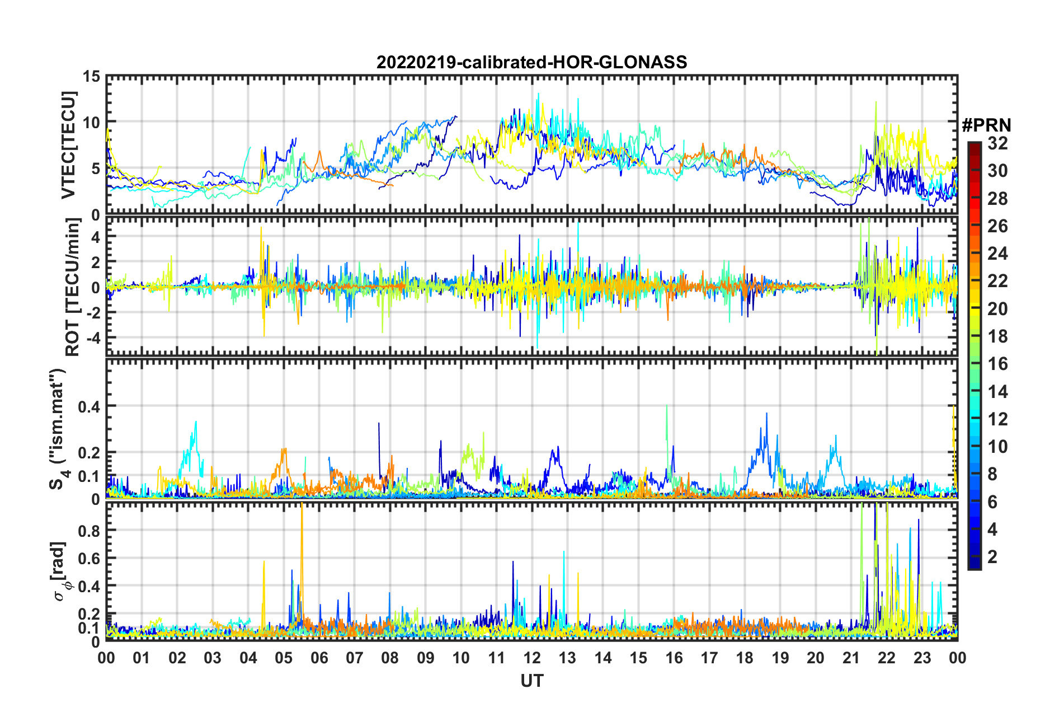This screenshot has height=712, width=1064.
Task: Click the x-axis tick label 21
Action: point(851,657)
